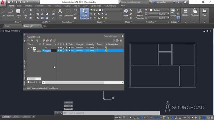
Task: Choose the Erase tool in Modify panel
Action: point(53,10)
